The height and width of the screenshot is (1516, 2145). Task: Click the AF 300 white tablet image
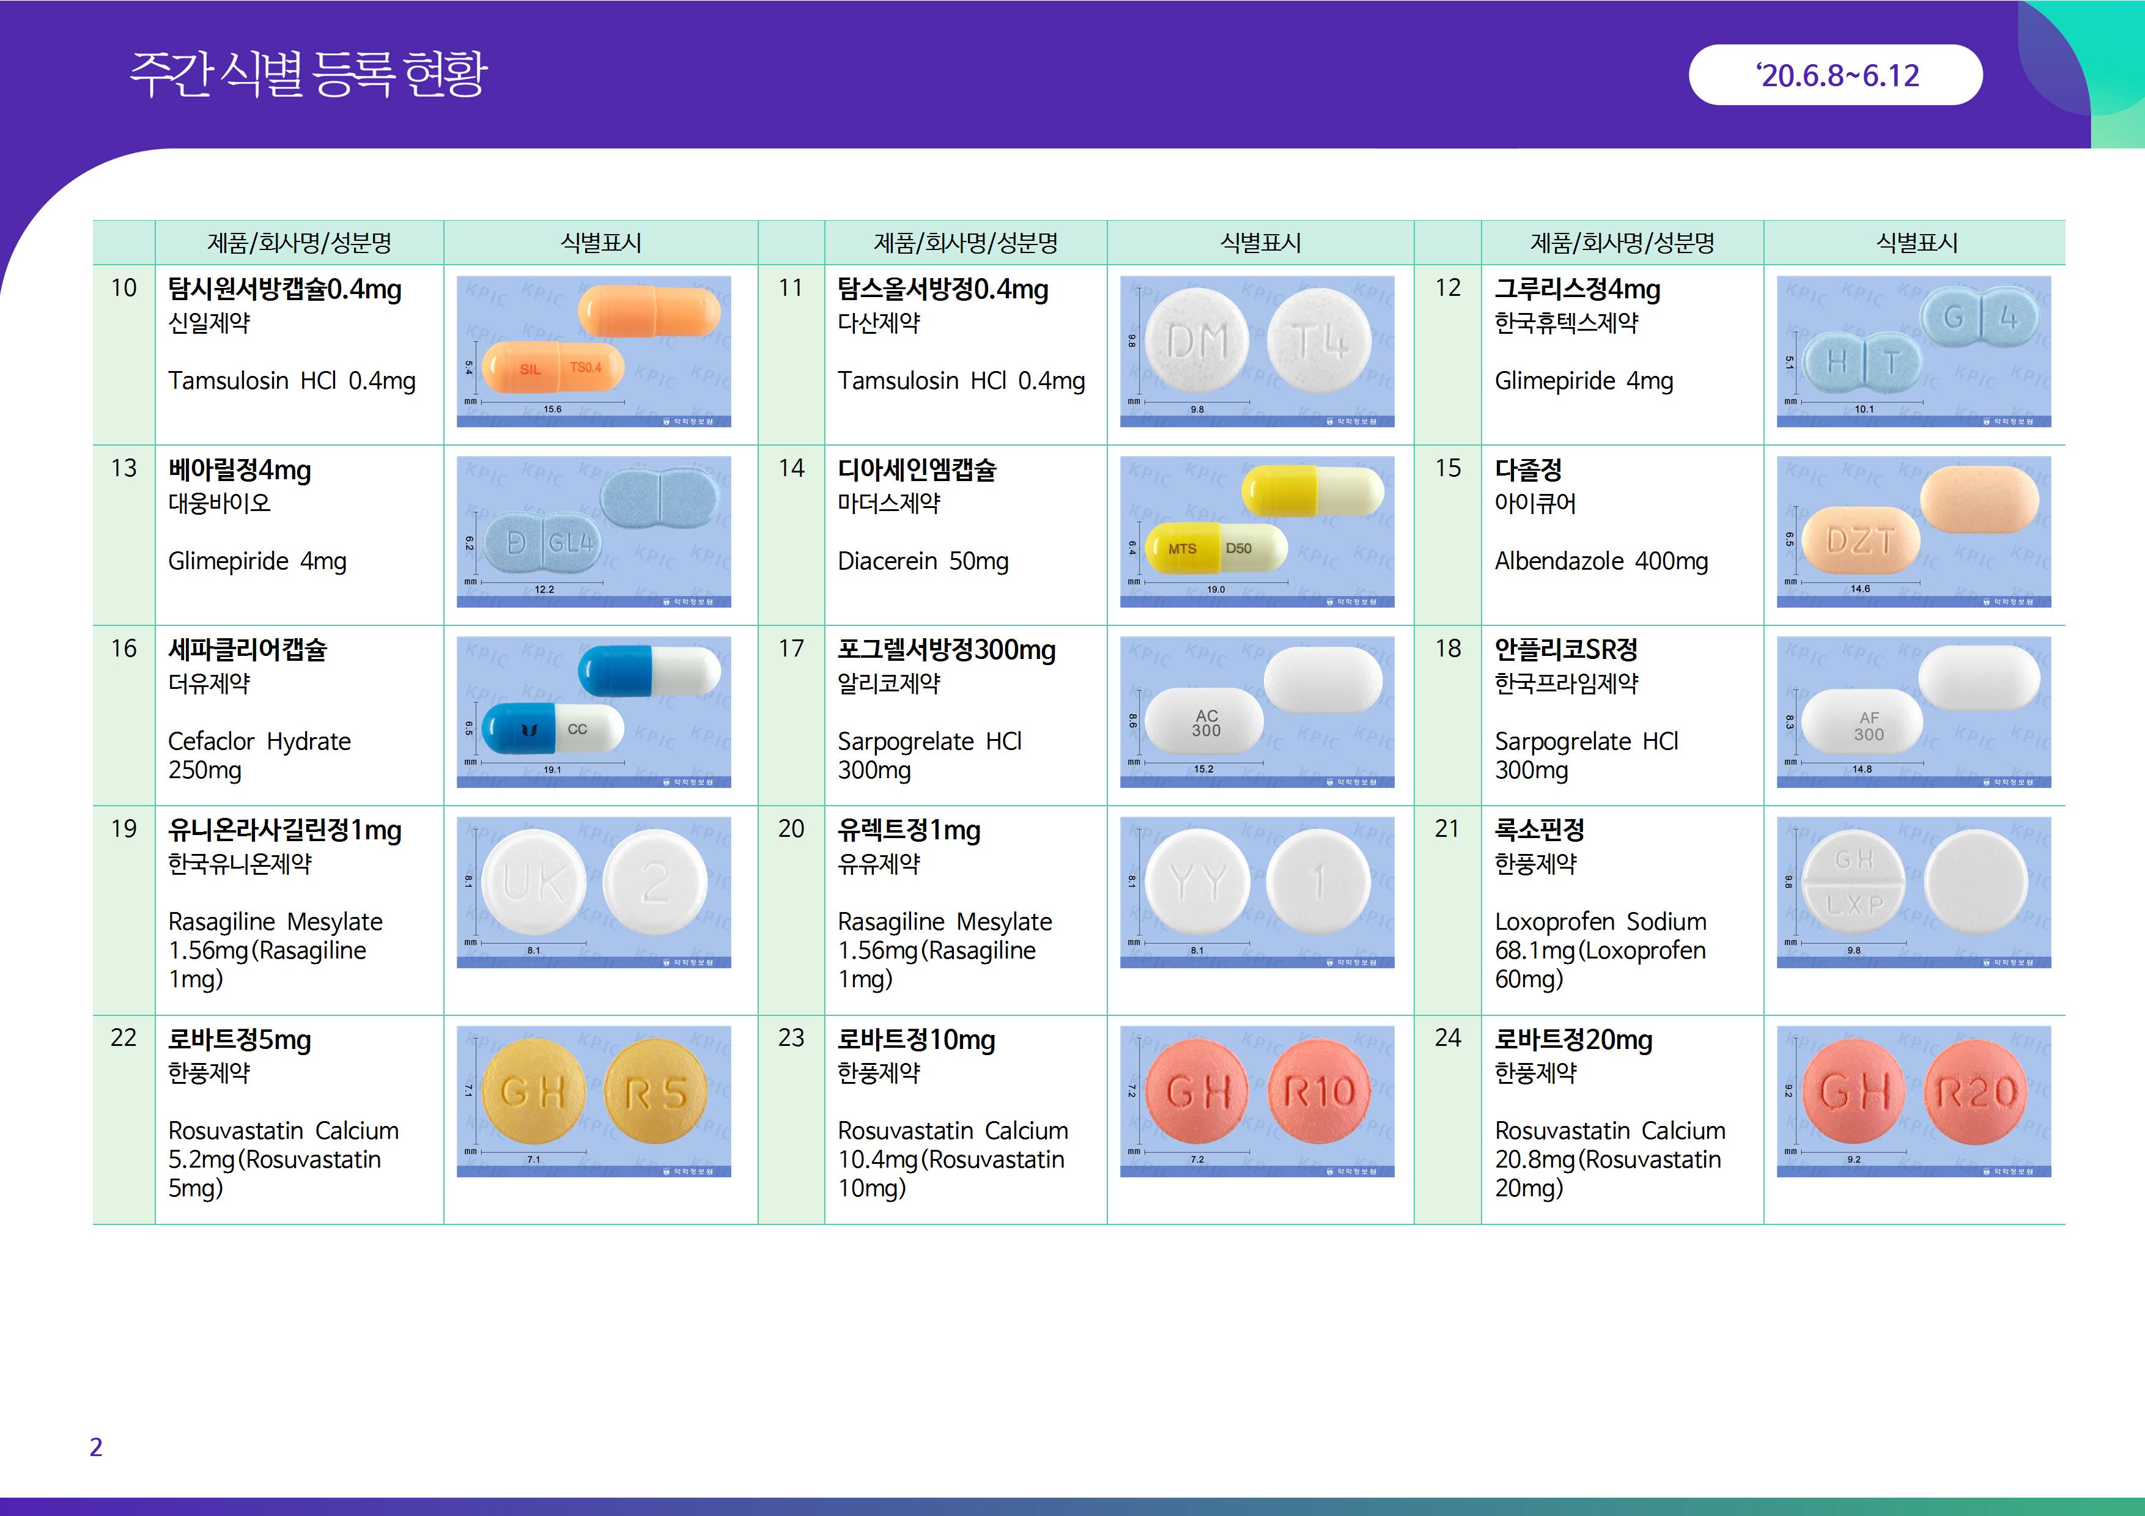point(1913,712)
